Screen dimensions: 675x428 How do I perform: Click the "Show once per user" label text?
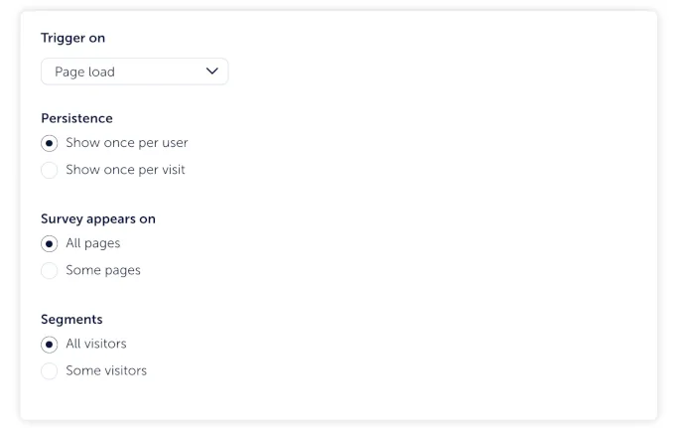(x=126, y=143)
